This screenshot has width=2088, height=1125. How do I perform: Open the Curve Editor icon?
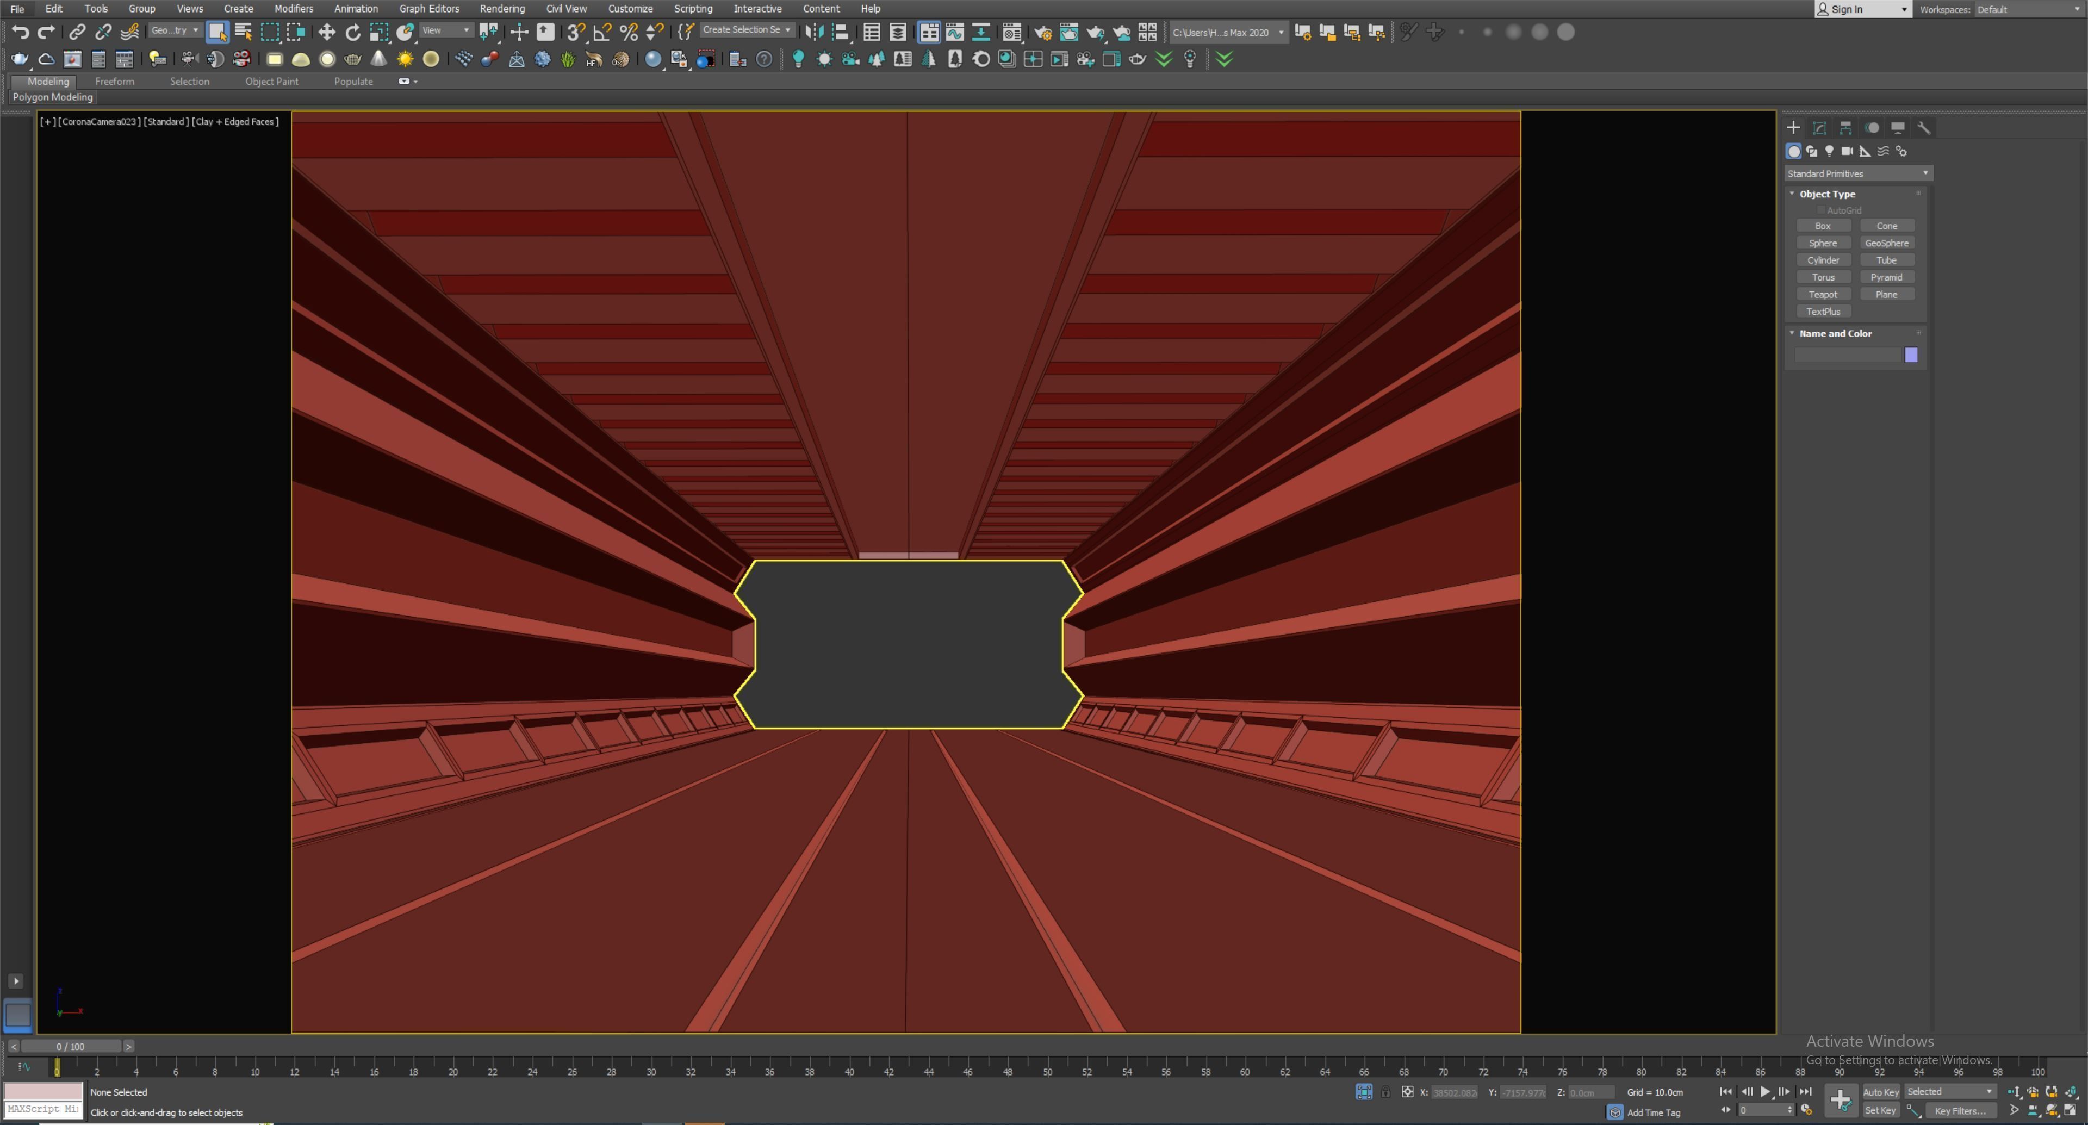[955, 33]
